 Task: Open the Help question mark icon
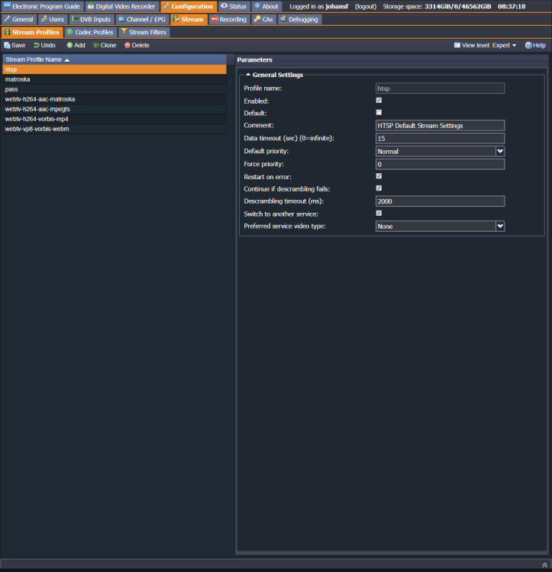(528, 45)
